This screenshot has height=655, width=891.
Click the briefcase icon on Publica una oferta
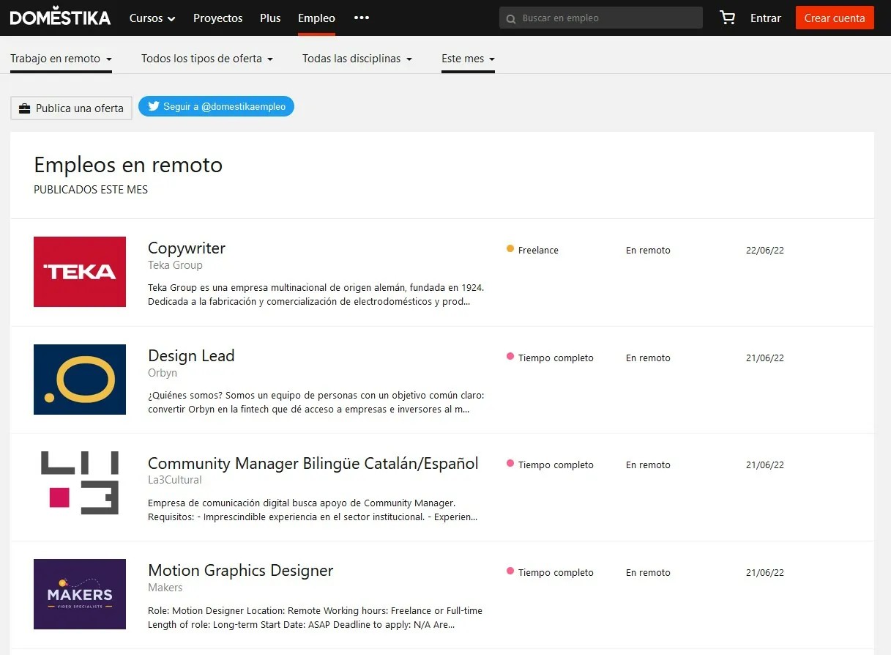coord(25,108)
